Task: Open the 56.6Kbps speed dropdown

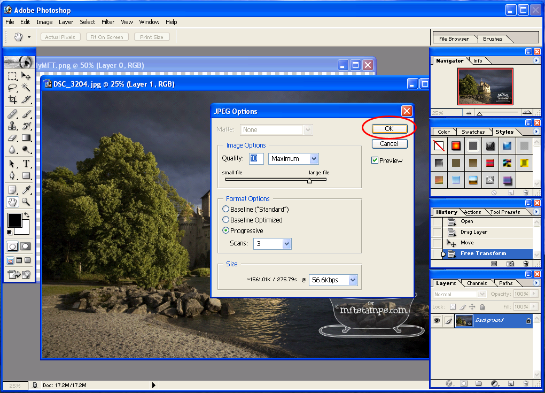Action: point(353,280)
